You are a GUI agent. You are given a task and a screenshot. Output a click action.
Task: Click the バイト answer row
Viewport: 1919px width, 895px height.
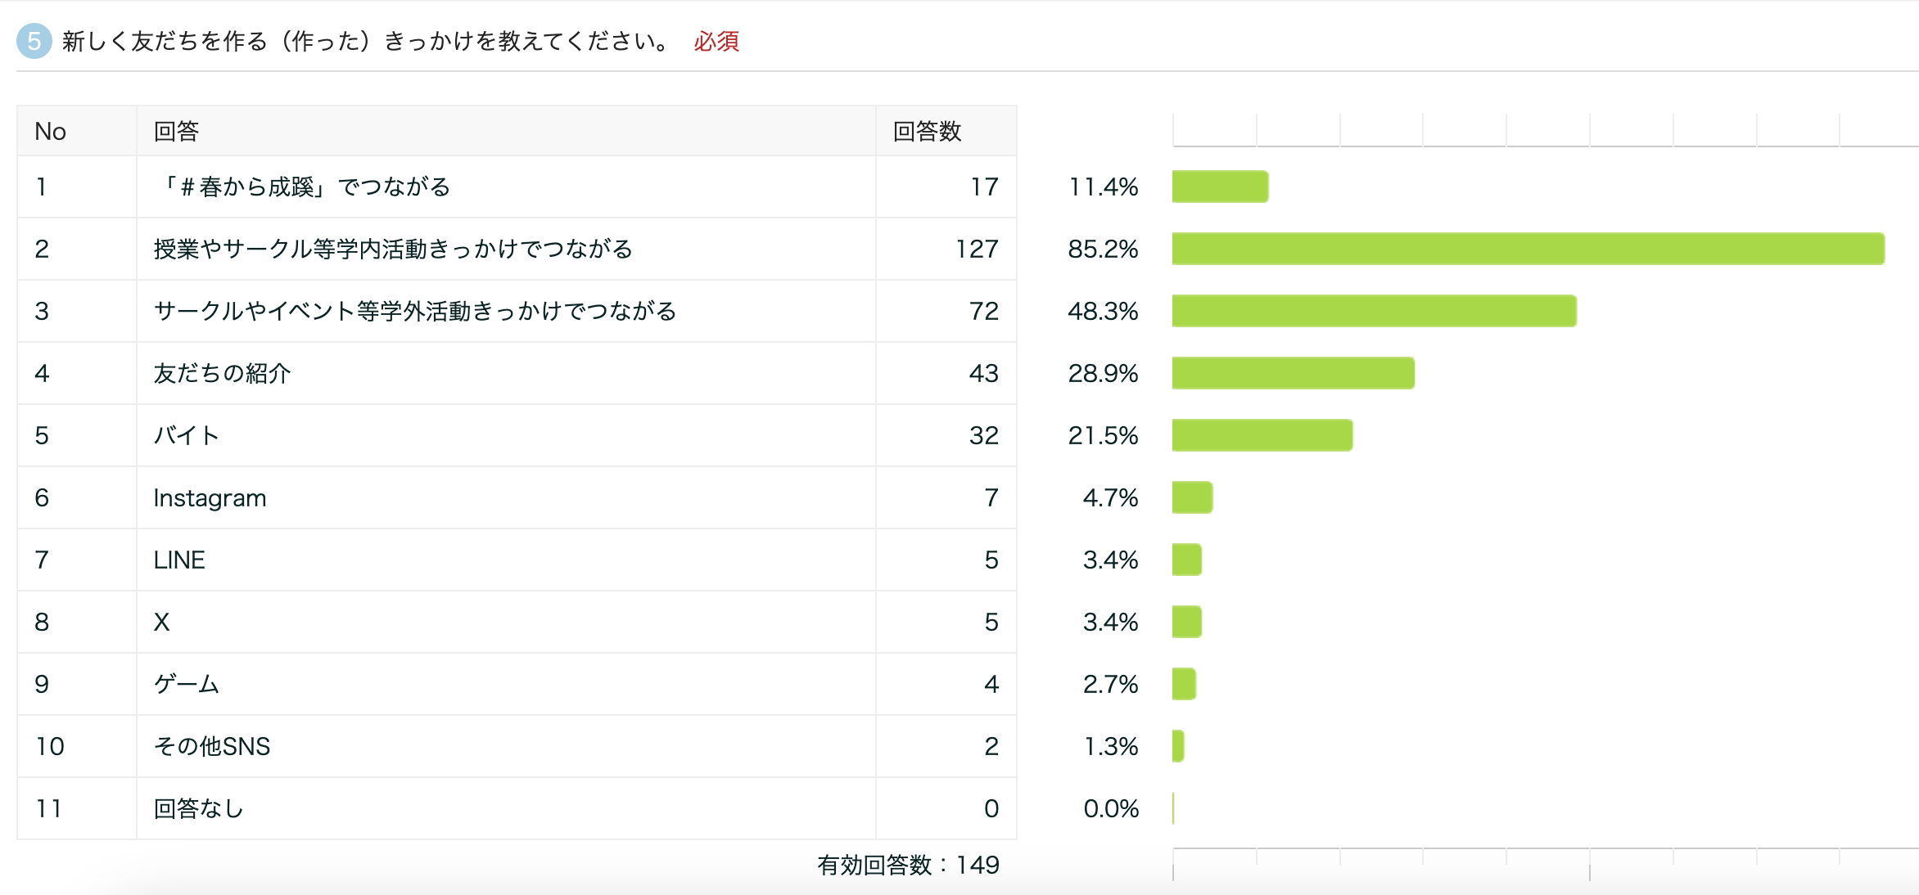187,435
